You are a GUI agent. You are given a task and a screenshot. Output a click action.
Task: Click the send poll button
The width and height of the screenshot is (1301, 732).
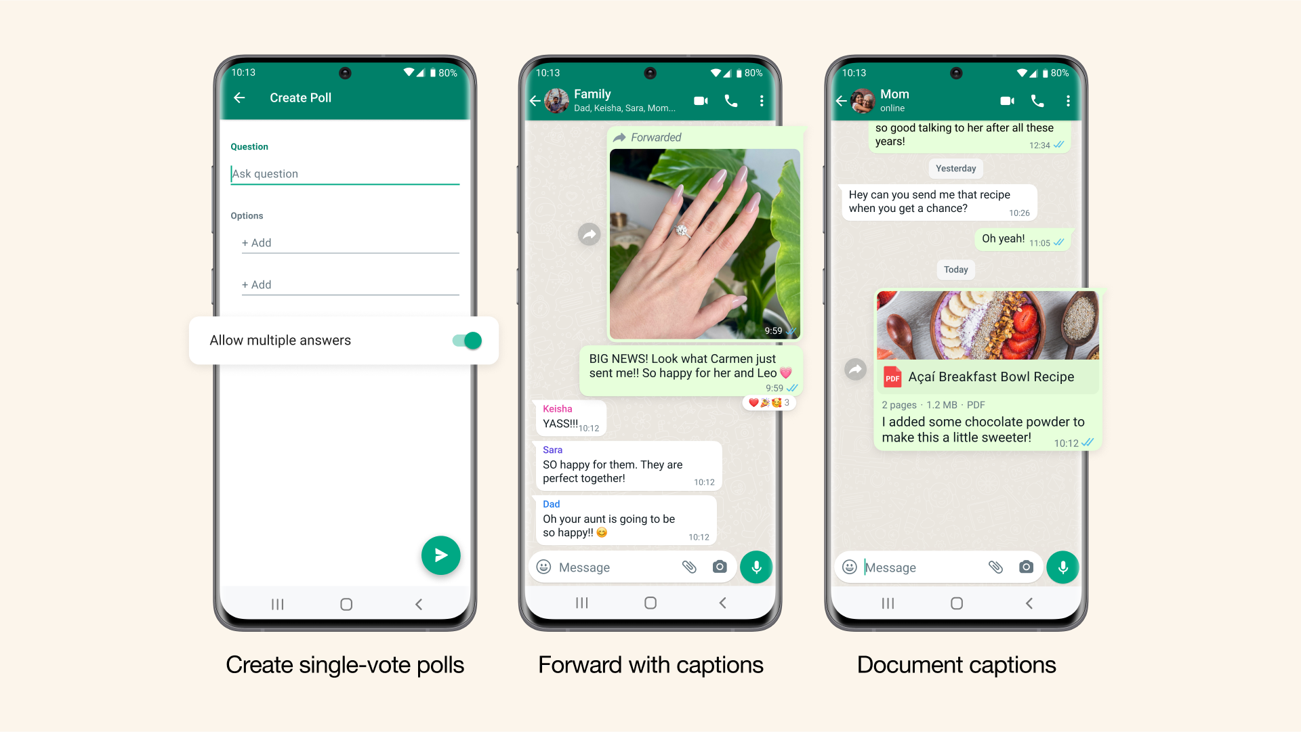click(440, 556)
